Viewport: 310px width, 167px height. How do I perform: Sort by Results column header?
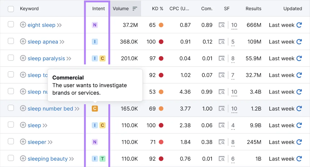[253, 8]
